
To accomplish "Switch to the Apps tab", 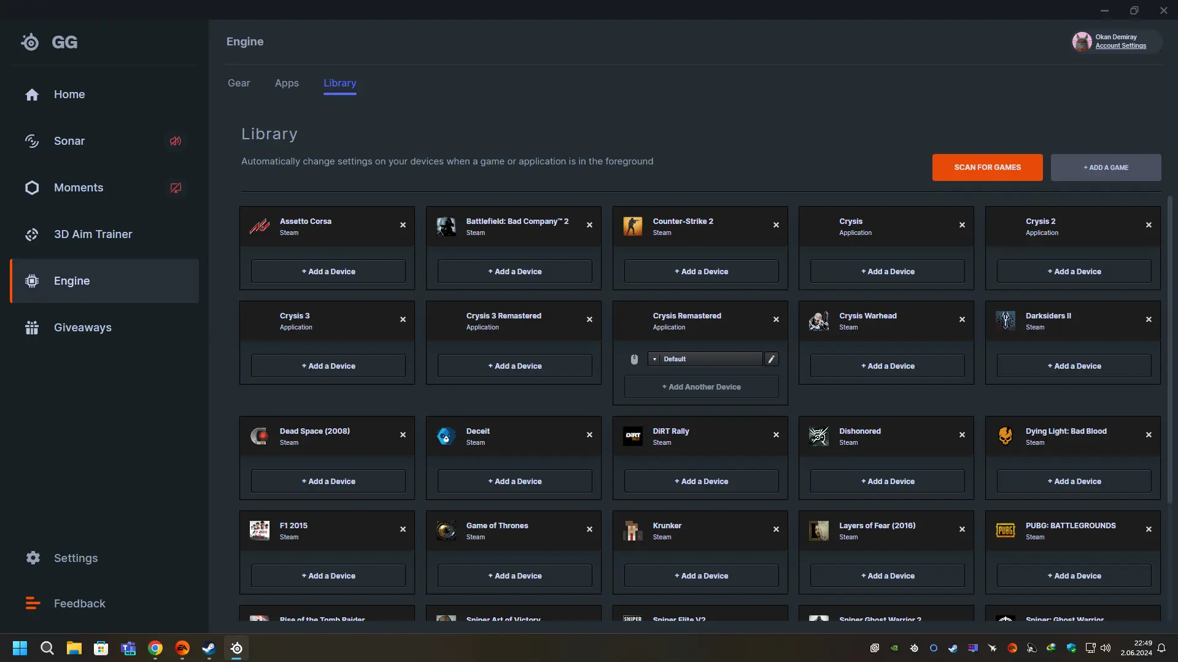I will [x=287, y=83].
